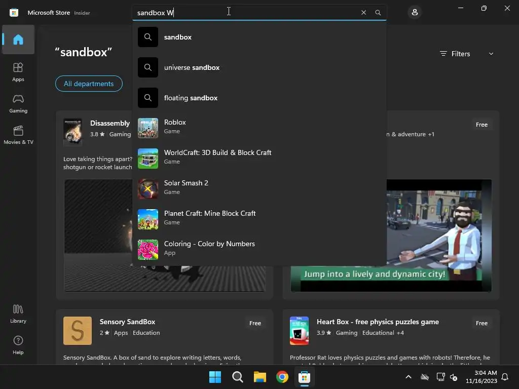Click the Sensory SandBox S icon
Screen dimensions: 519x389
[78, 331]
